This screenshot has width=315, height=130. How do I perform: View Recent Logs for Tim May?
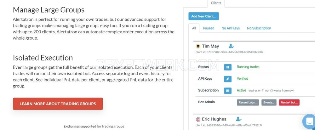click(248, 102)
